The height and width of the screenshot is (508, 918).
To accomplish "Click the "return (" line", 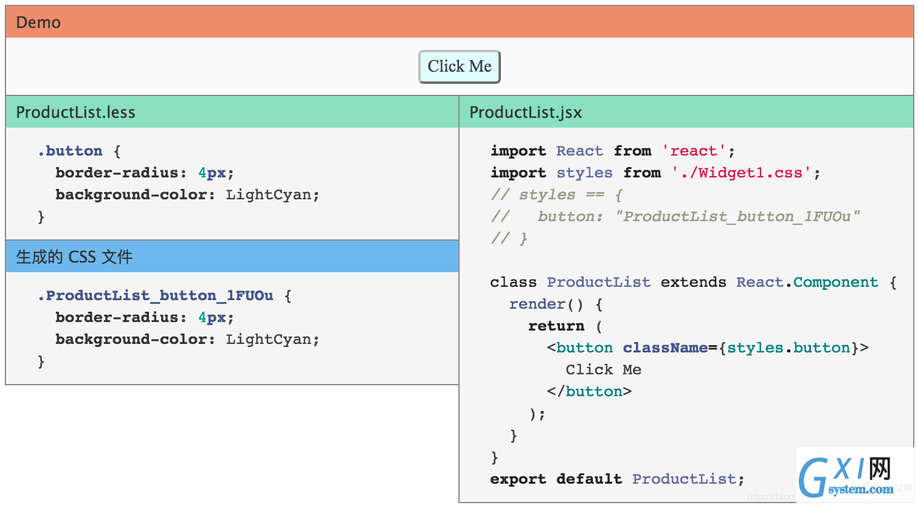I will click(x=565, y=326).
